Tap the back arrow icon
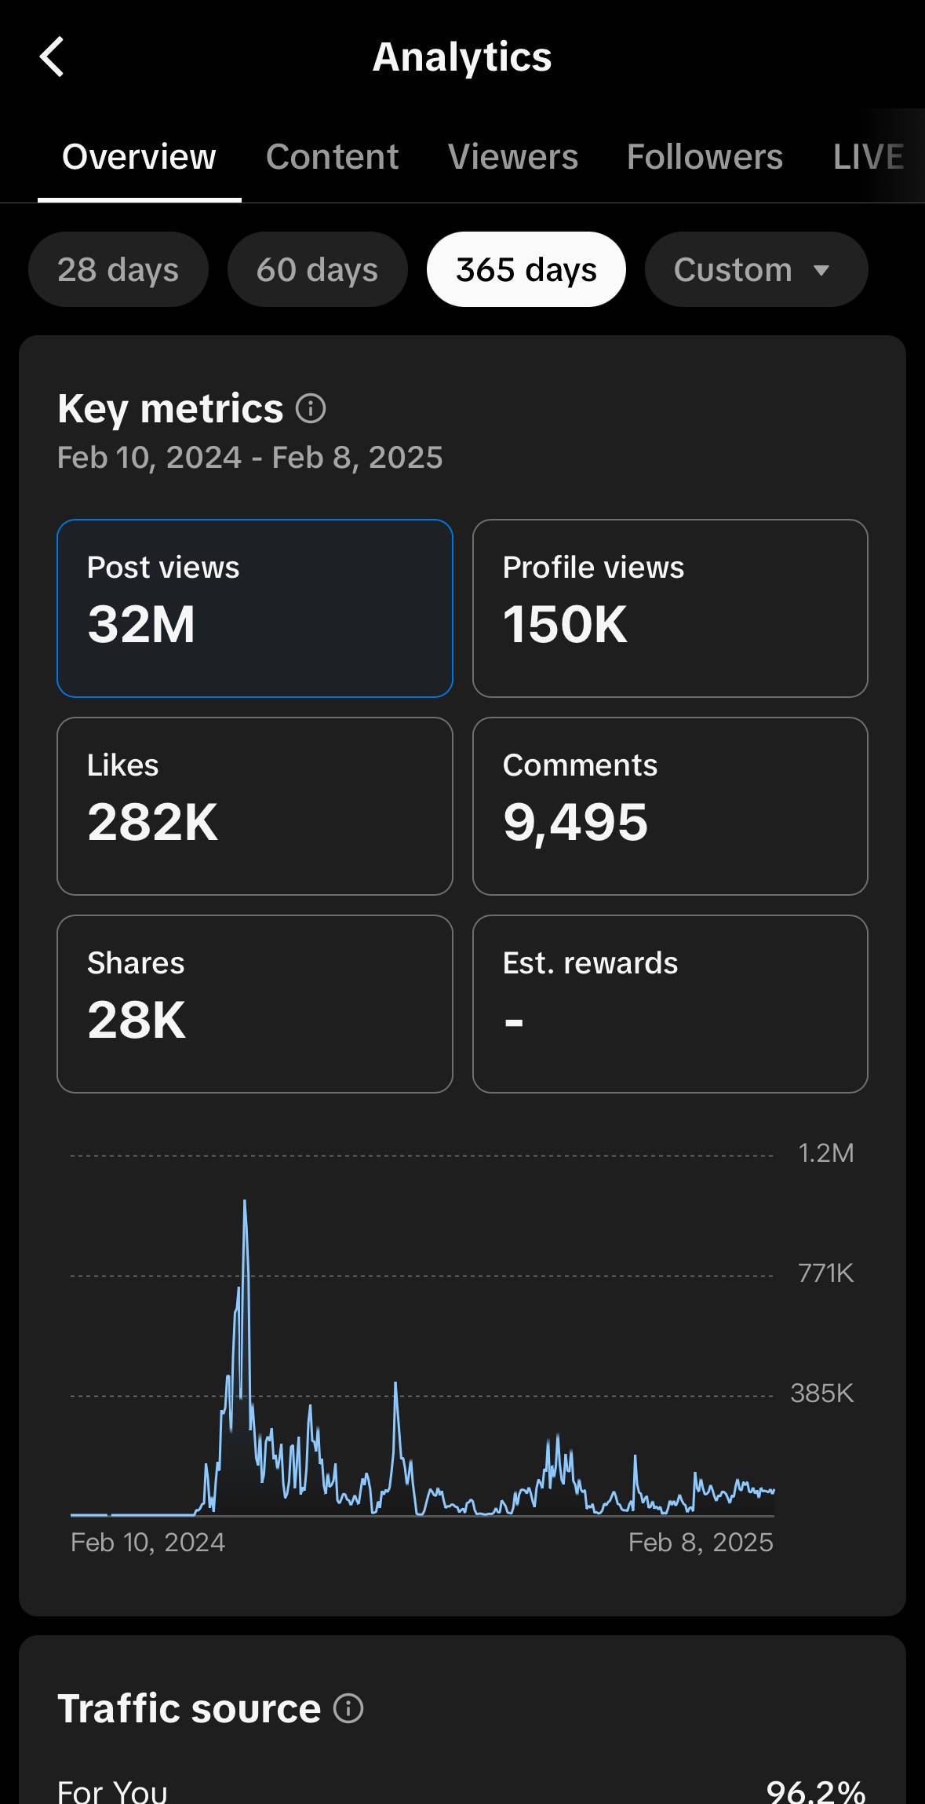 point(52,57)
